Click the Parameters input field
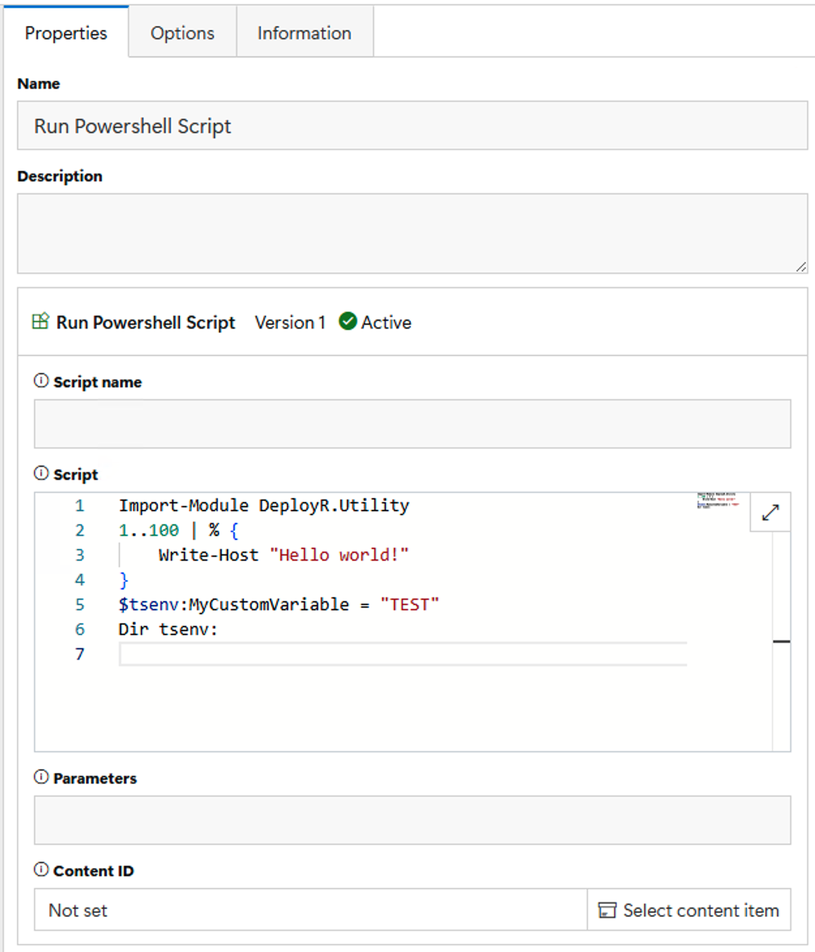The width and height of the screenshot is (815, 952). tap(412, 820)
